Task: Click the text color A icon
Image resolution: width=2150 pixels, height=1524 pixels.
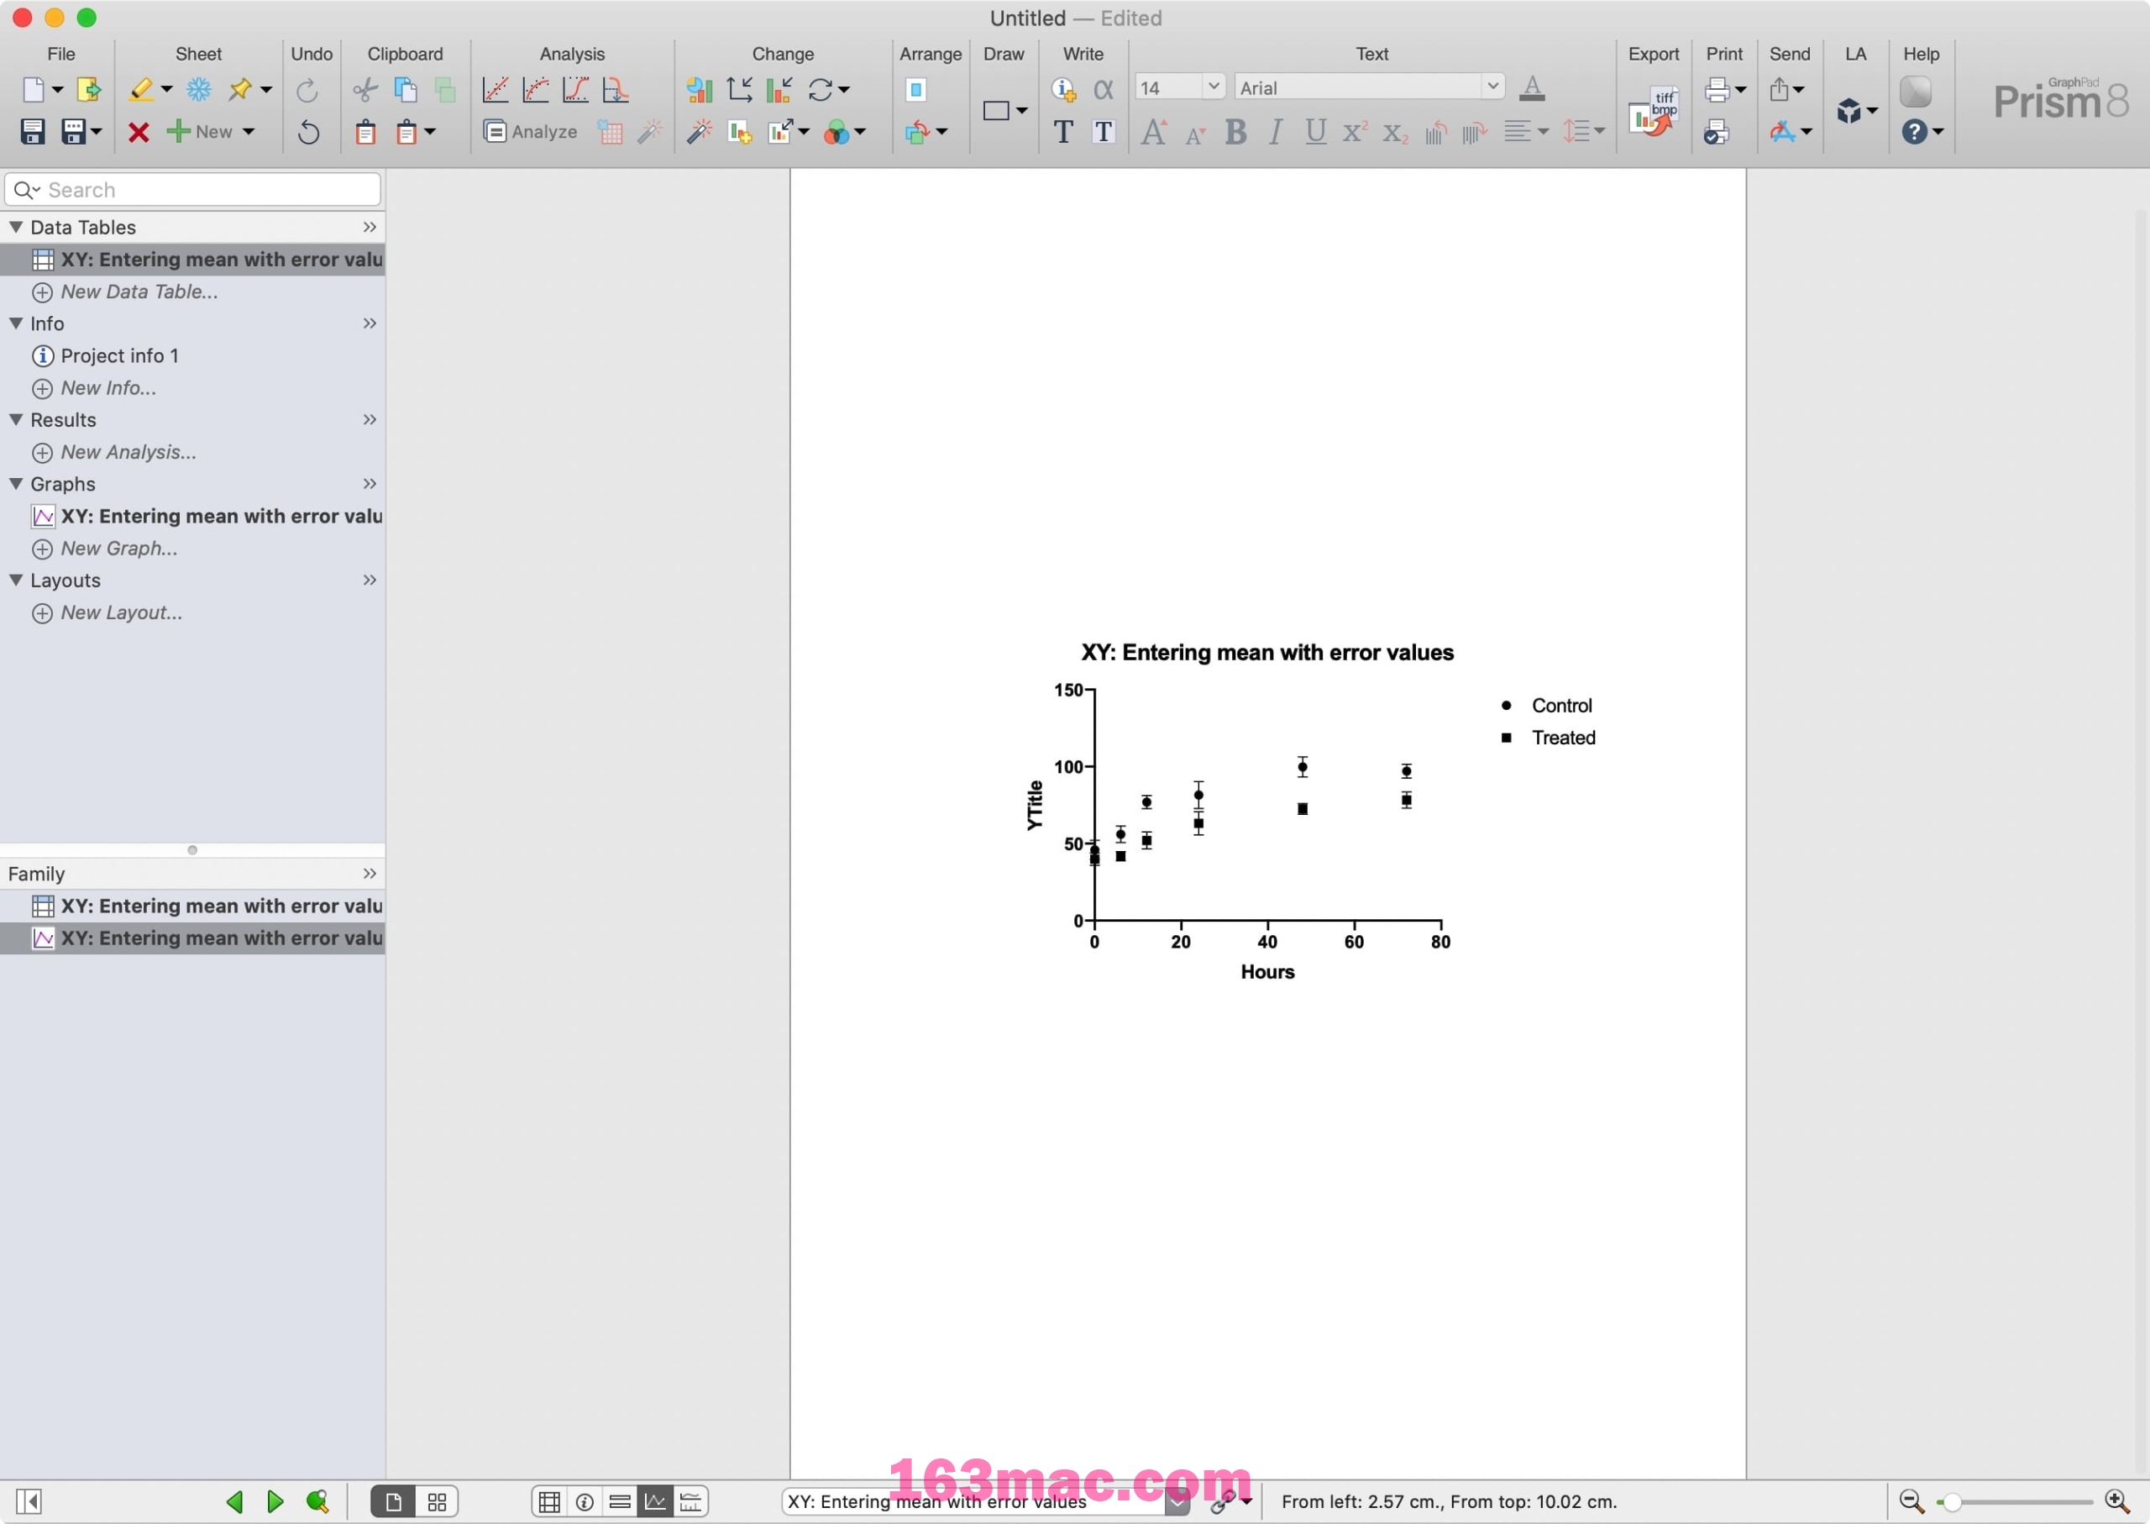Action: [1531, 88]
